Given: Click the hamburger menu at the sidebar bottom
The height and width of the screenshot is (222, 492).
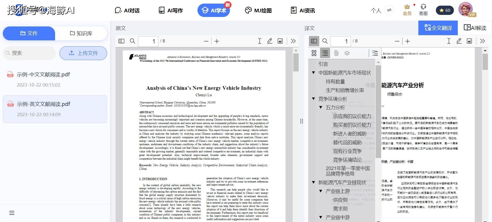Looking at the screenshot, I should coord(12,213).
